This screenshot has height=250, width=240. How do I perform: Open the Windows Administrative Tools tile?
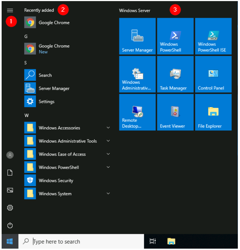point(137,74)
